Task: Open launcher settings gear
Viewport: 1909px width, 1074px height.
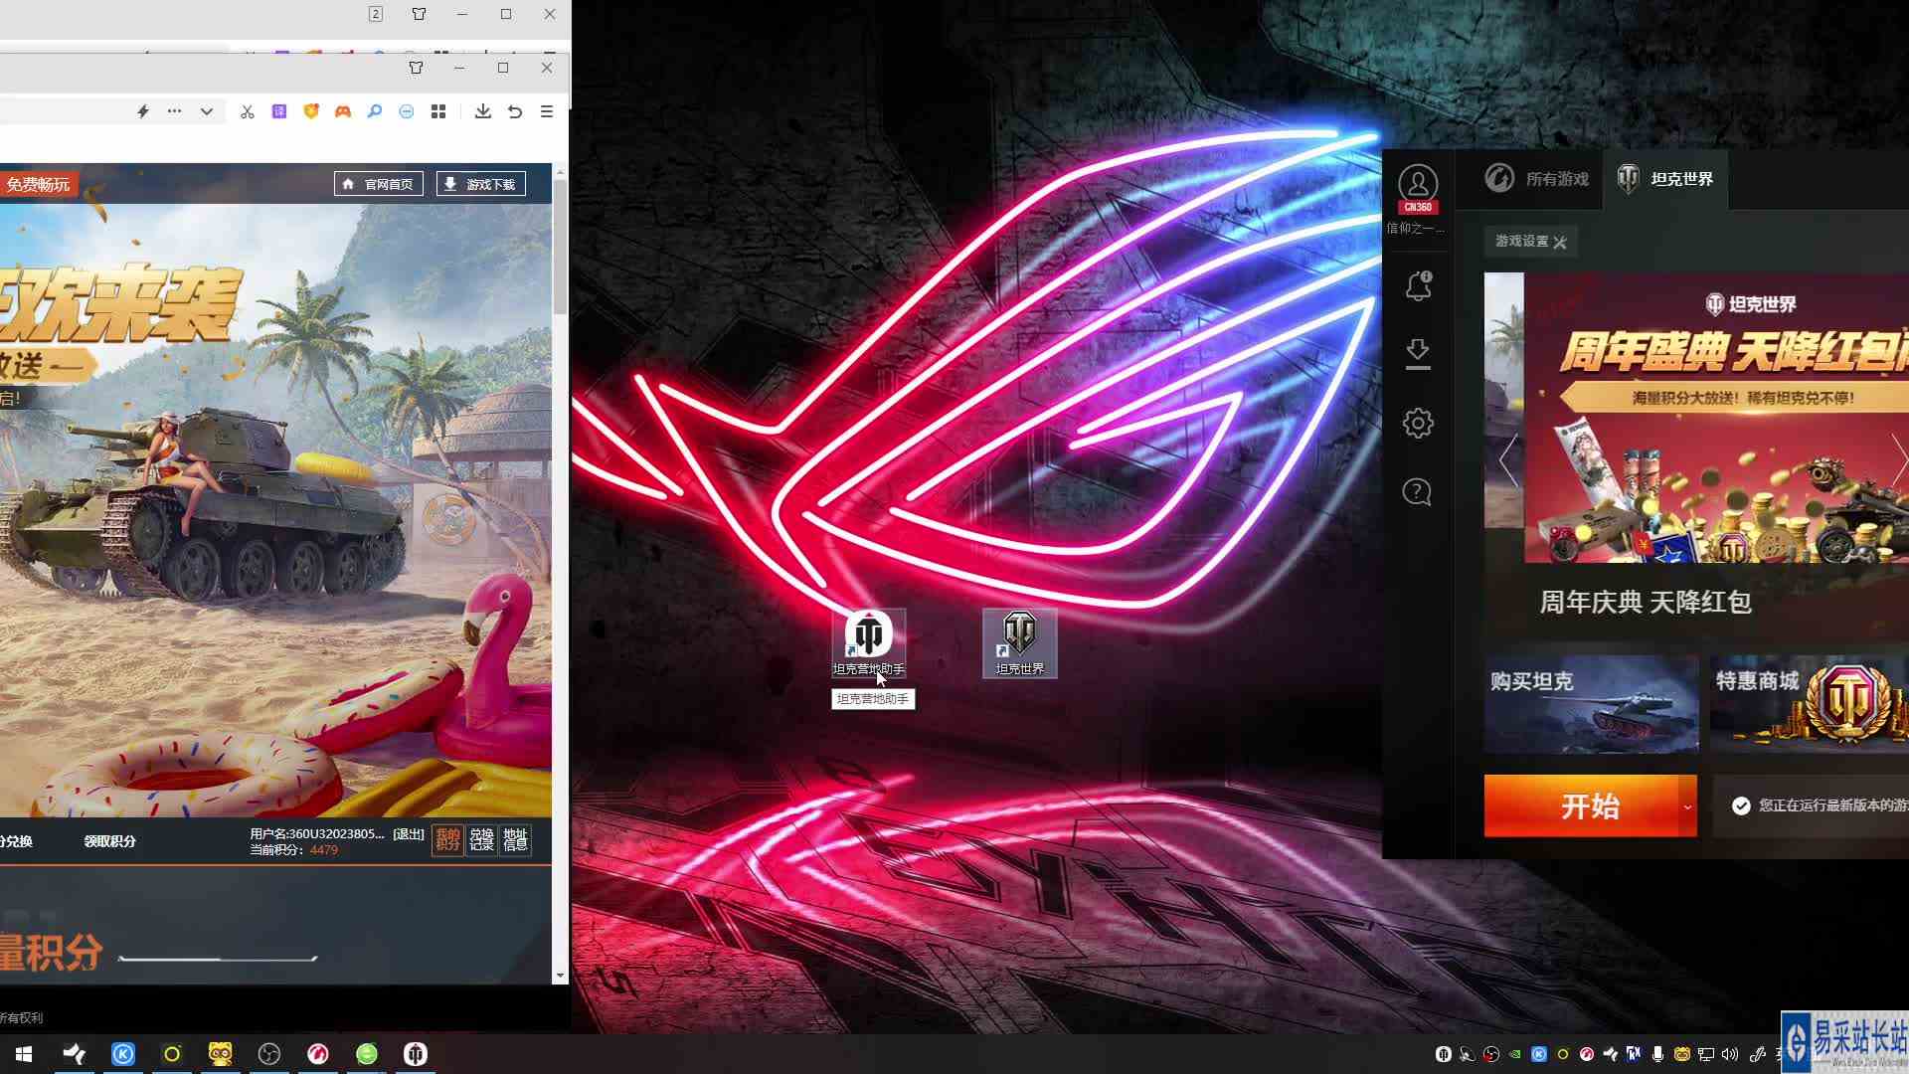Action: coord(1418,423)
